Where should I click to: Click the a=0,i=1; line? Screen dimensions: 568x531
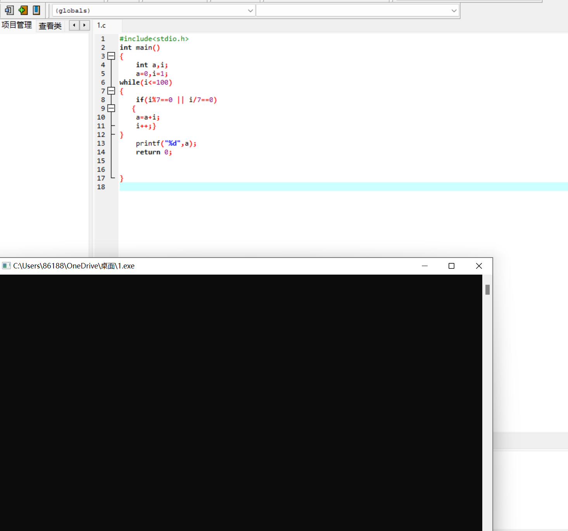coord(152,74)
